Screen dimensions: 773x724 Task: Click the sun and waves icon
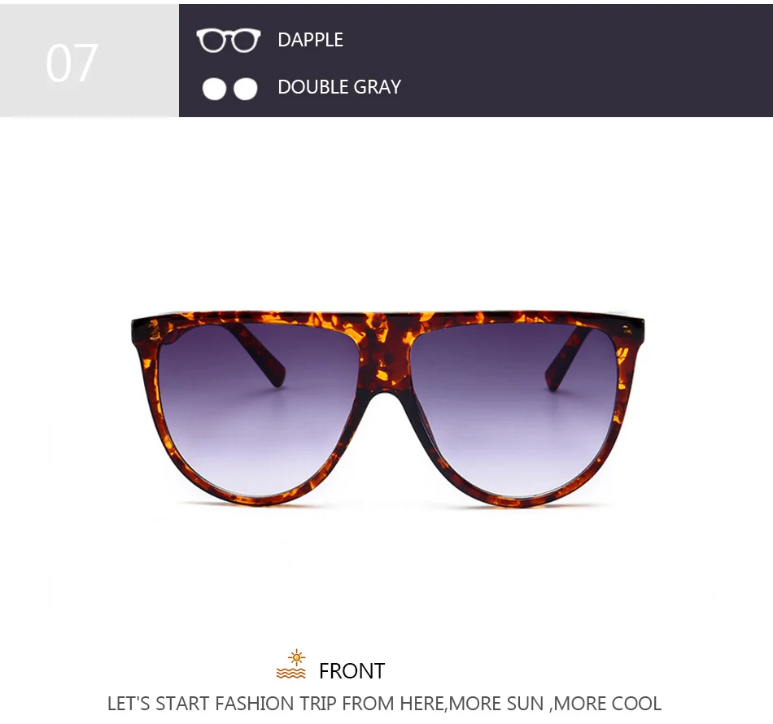click(291, 664)
